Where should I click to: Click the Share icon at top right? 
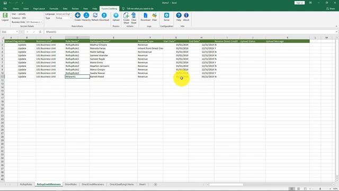coord(331,8)
